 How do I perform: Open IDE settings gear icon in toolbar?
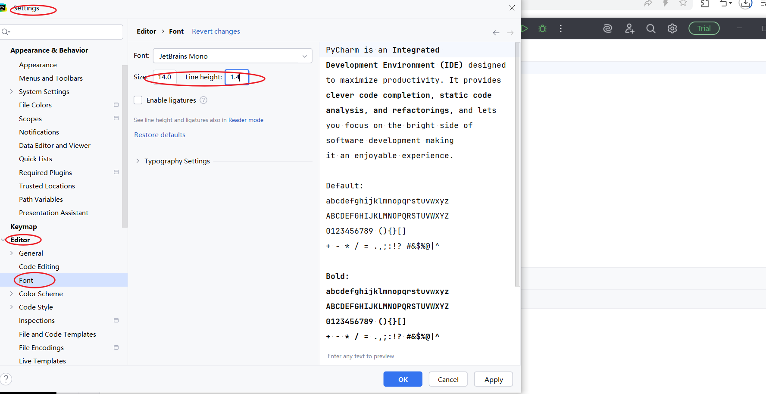tap(672, 28)
